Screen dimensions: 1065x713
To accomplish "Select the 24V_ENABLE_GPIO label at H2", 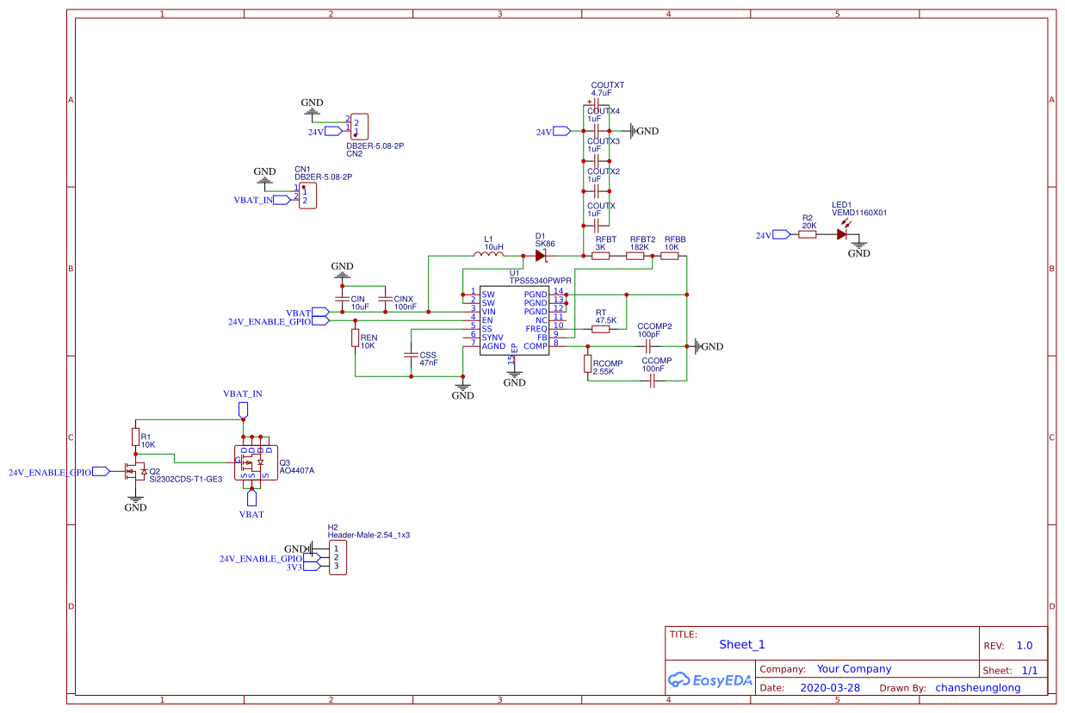I will click(x=261, y=559).
